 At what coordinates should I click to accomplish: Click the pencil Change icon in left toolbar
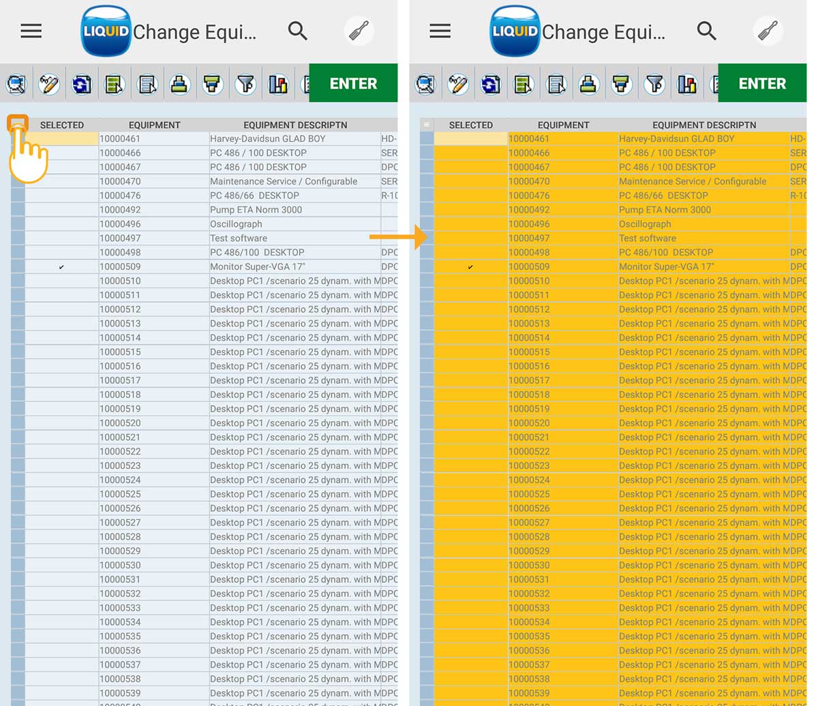point(49,85)
